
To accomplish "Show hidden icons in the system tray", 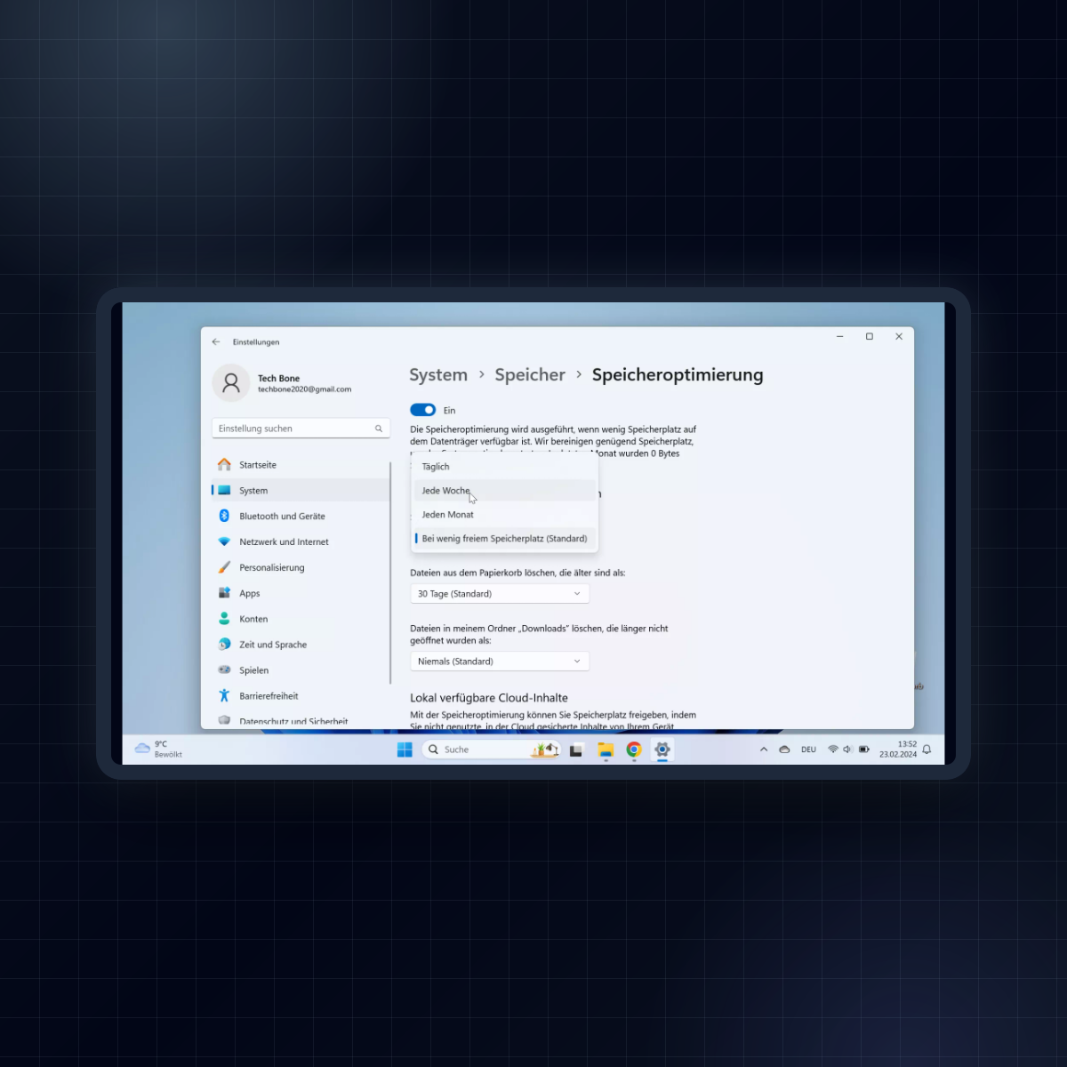I will [764, 750].
